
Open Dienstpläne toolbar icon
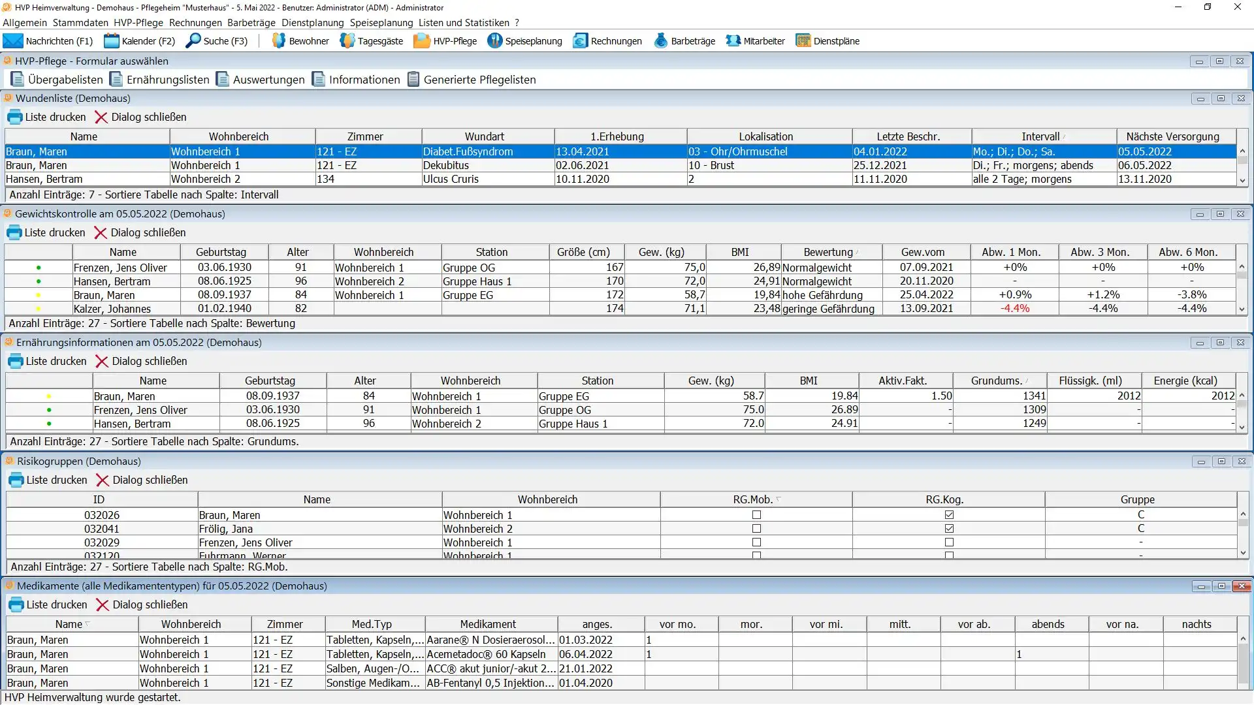click(803, 41)
